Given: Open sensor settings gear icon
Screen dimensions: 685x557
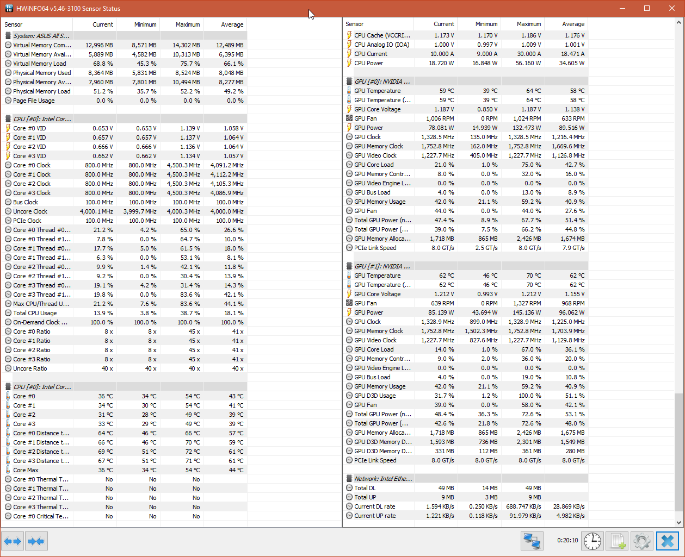Looking at the screenshot, I should tap(642, 541).
